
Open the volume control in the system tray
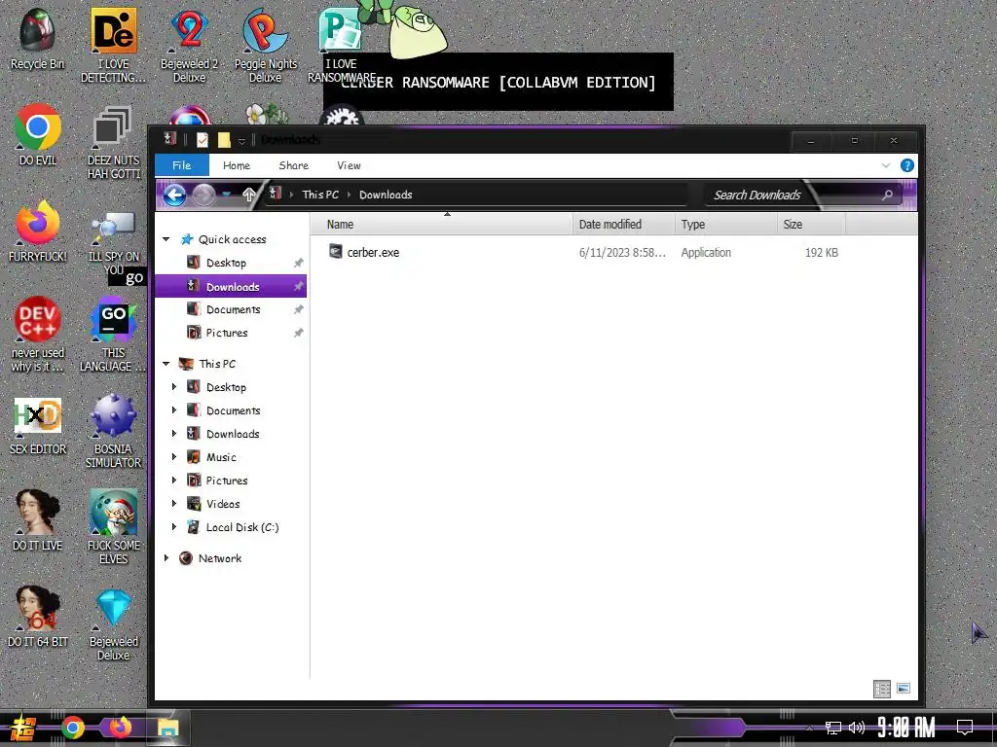pos(857,728)
